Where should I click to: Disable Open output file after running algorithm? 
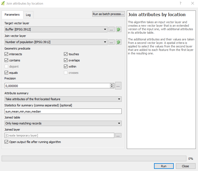click(x=6, y=142)
